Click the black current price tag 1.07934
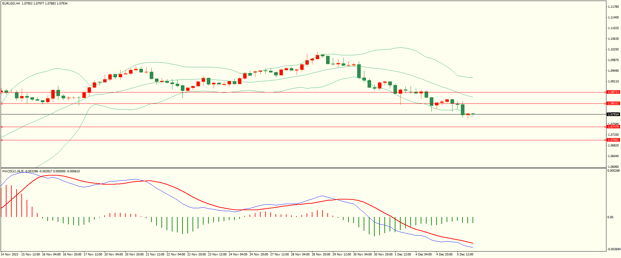This screenshot has width=621, height=258. pos(613,114)
